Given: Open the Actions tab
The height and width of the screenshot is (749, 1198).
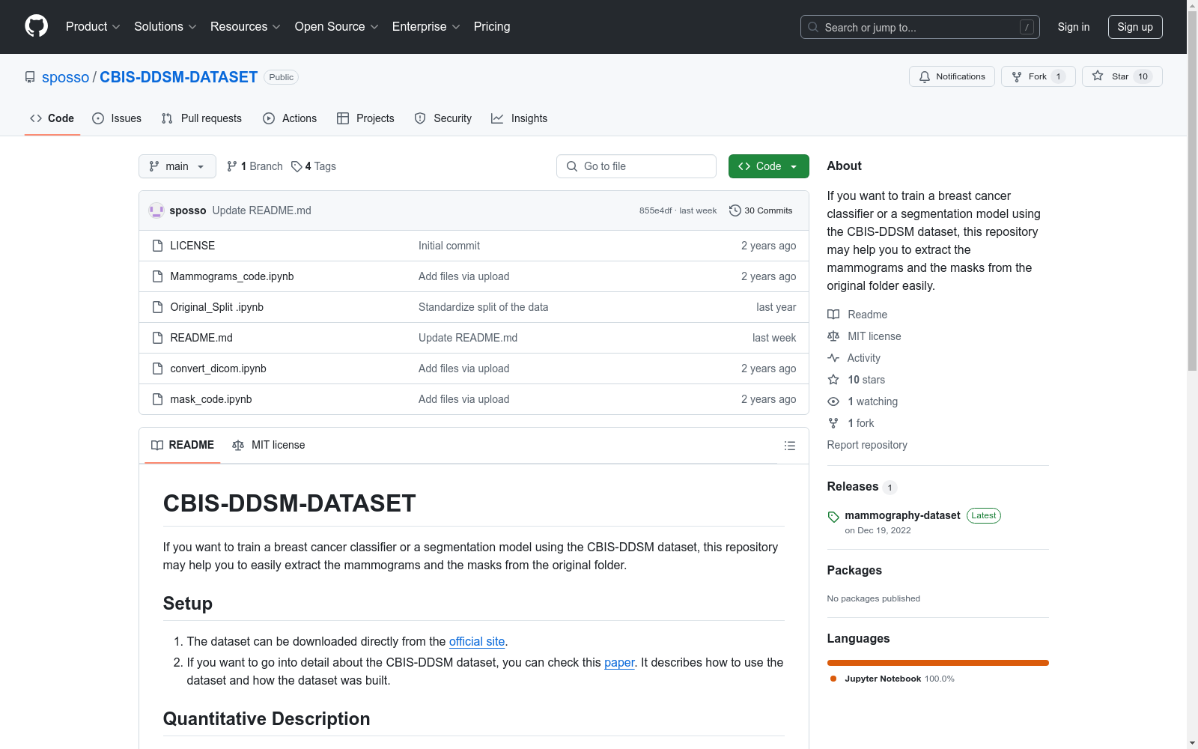Looking at the screenshot, I should pos(290,118).
